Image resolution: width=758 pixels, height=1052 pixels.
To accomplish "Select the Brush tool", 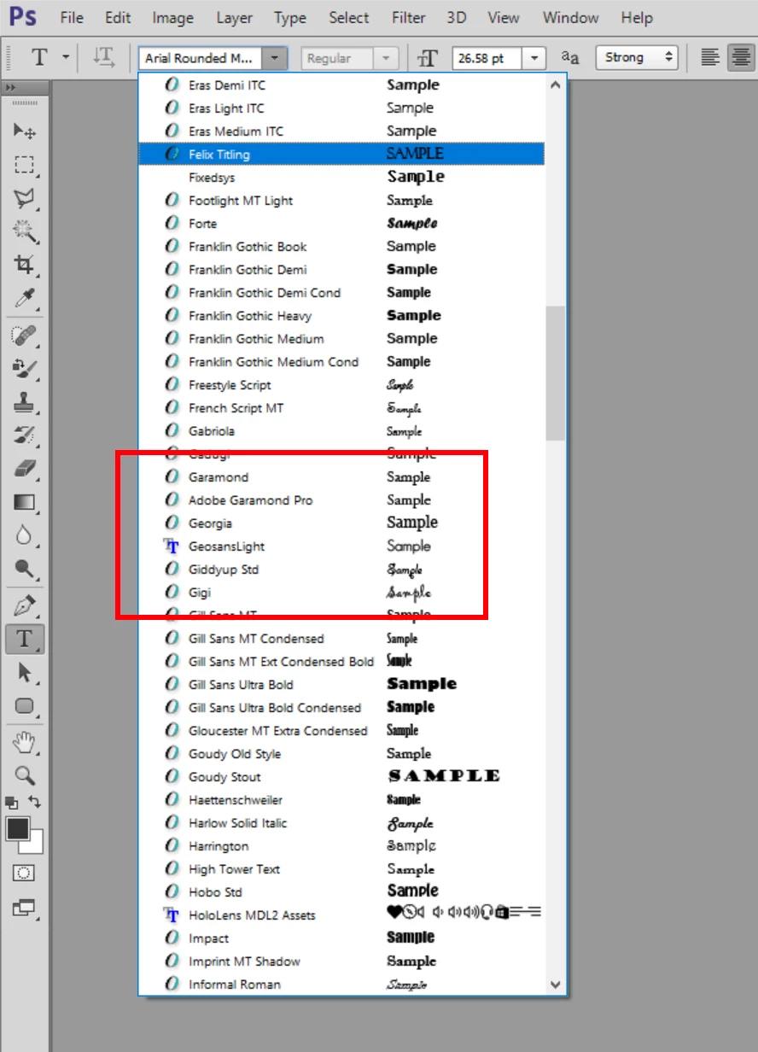I will [25, 368].
